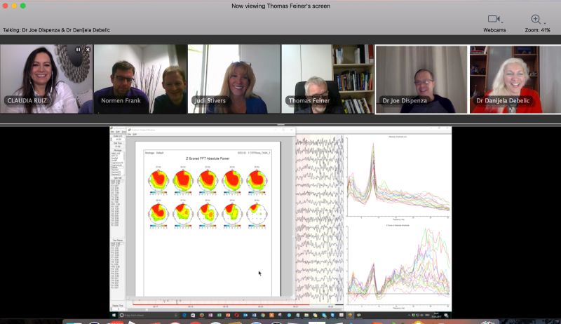Image resolution: width=561 pixels, height=324 pixels.
Task: Click 'Now viewing Thomas Feiner's screen' title
Action: pos(280,6)
